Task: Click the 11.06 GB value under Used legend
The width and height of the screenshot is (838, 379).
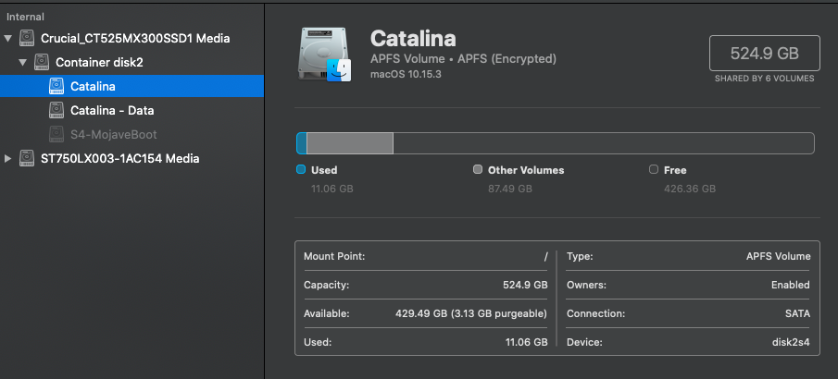Action: pos(331,189)
